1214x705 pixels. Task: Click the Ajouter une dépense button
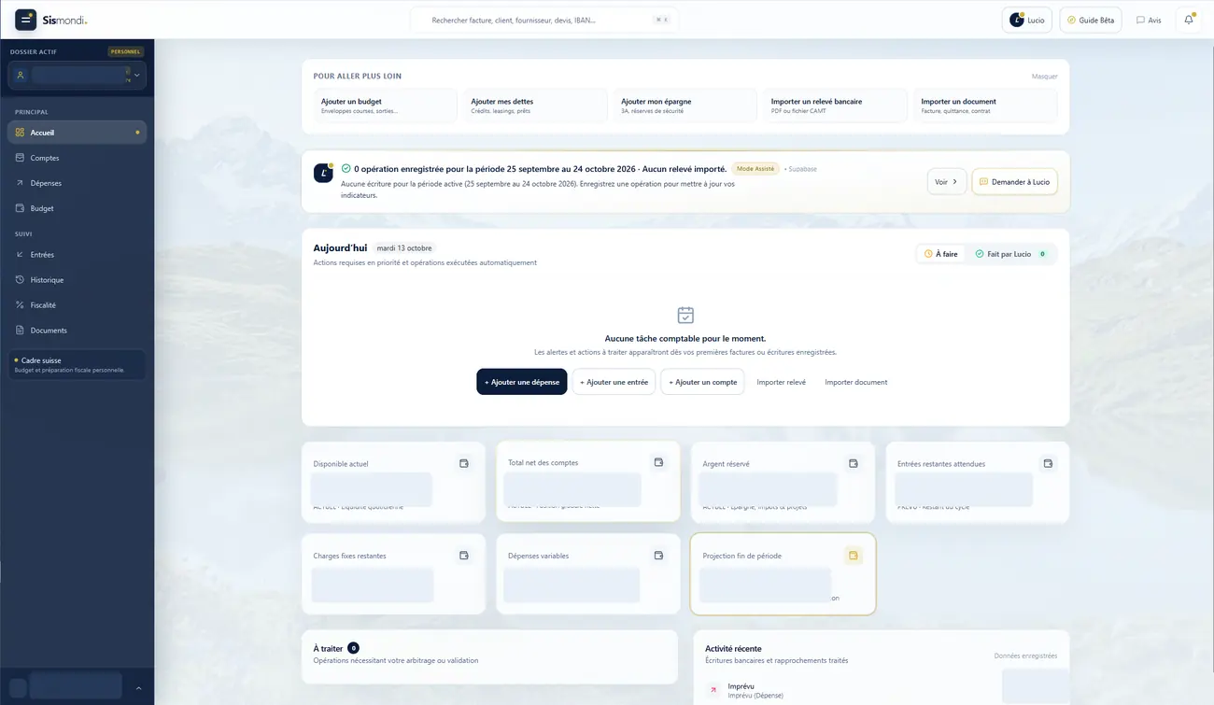pos(522,382)
